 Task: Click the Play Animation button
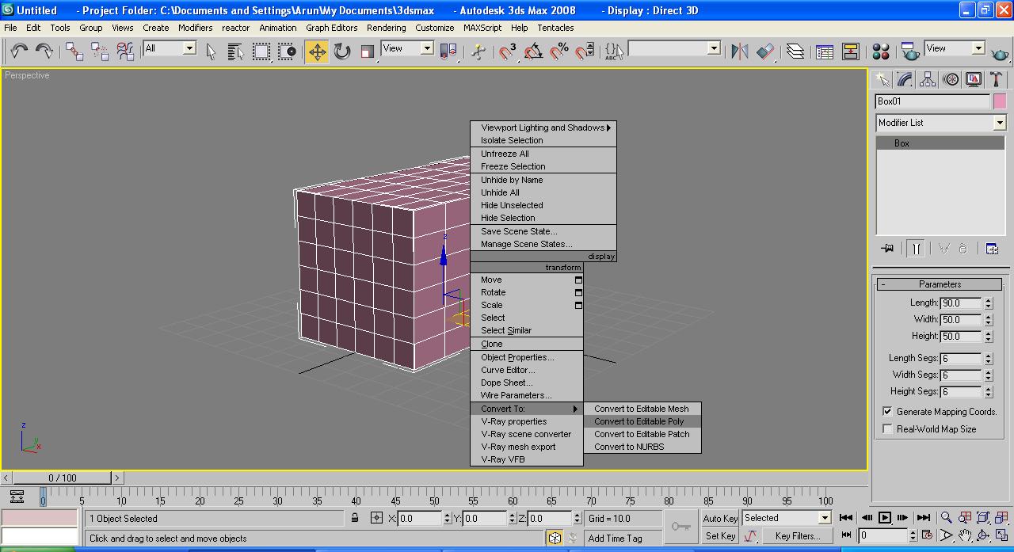(885, 518)
